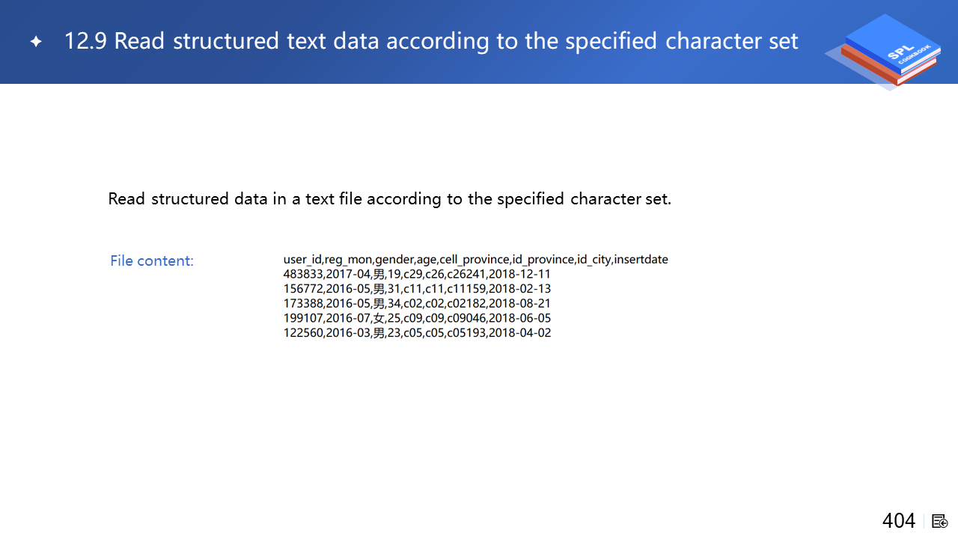Screen dimensions: 958x539
Task: Click the slide number 404
Action: click(898, 521)
